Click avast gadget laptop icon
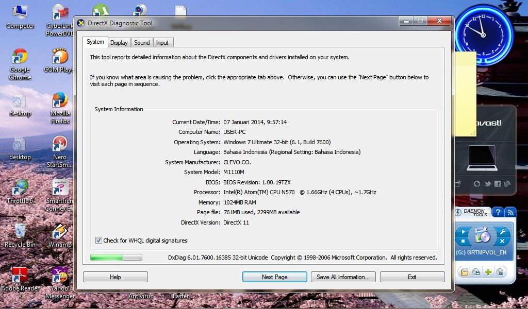Image resolution: width=528 pixels, height=309 pixels. point(482,158)
